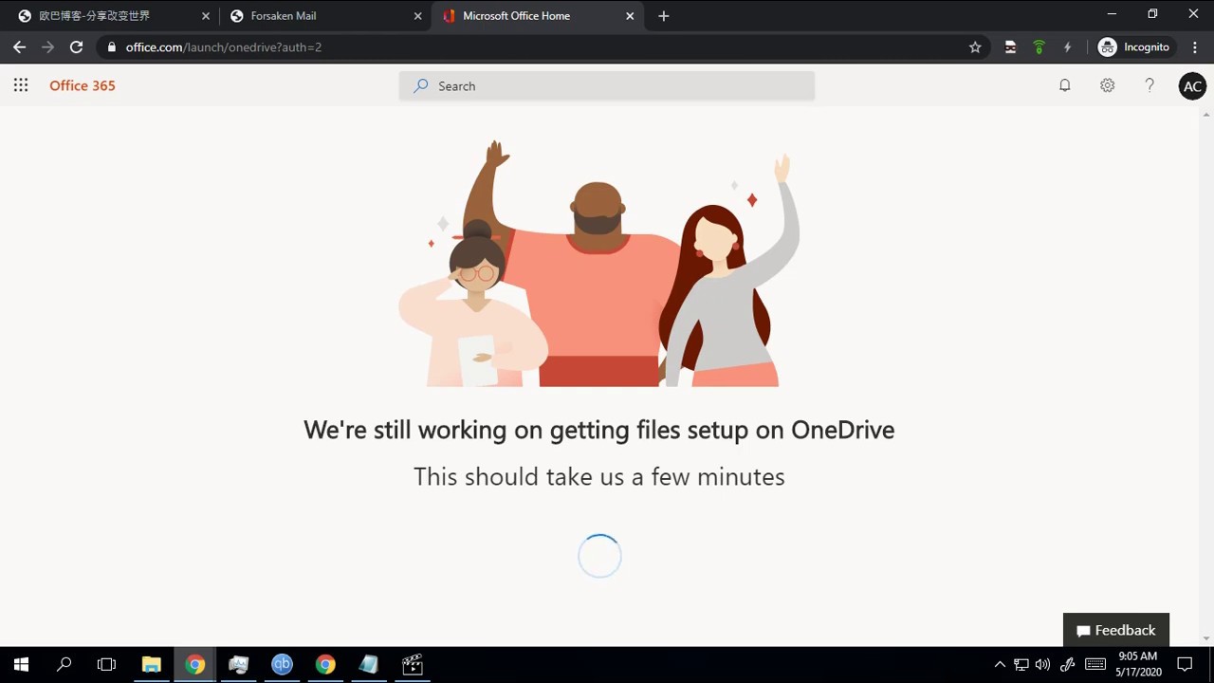Switch to the Forsaken Mail tab

[x=324, y=16]
